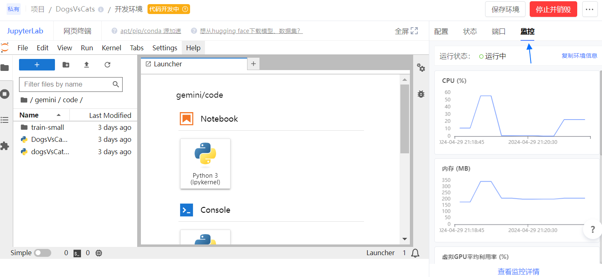Launch Python 3 (ipykernel) notebook
Image resolution: width=602 pixels, height=277 pixels.
(205, 164)
